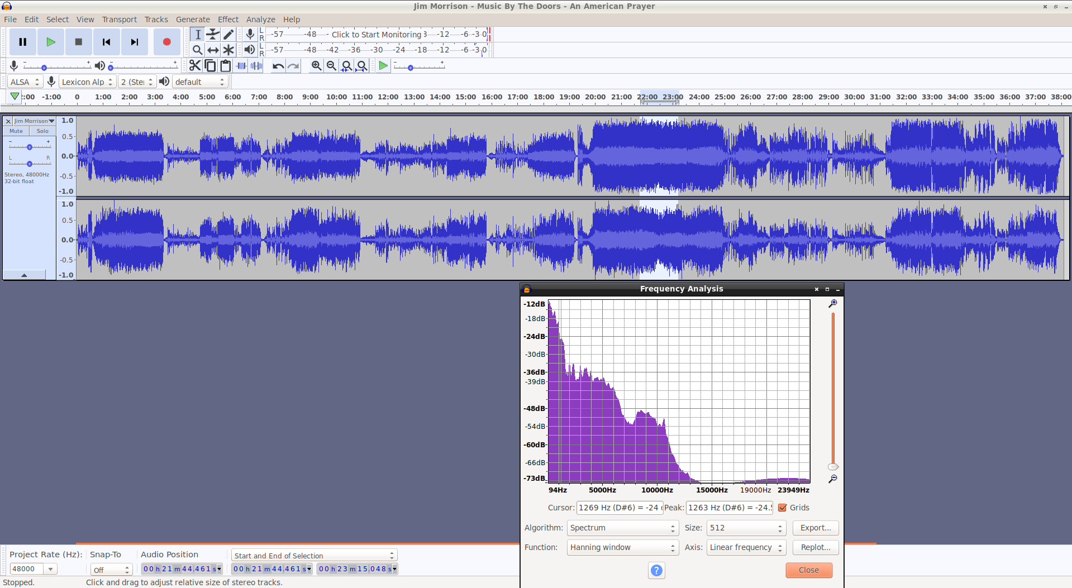Click the recording meter microphone icon

click(250, 35)
